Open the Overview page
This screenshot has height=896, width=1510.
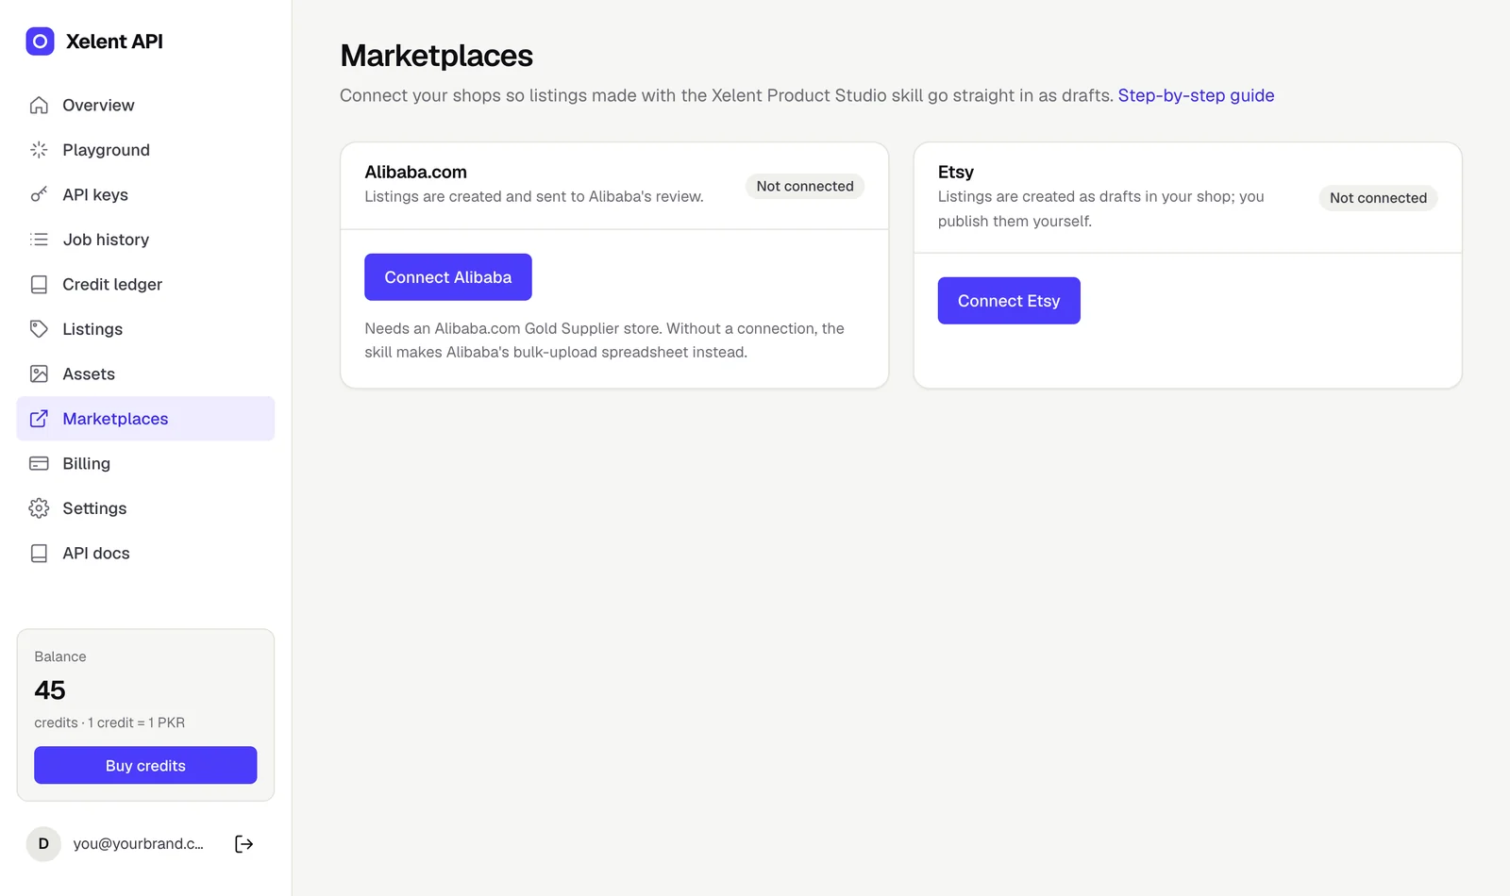(145, 105)
